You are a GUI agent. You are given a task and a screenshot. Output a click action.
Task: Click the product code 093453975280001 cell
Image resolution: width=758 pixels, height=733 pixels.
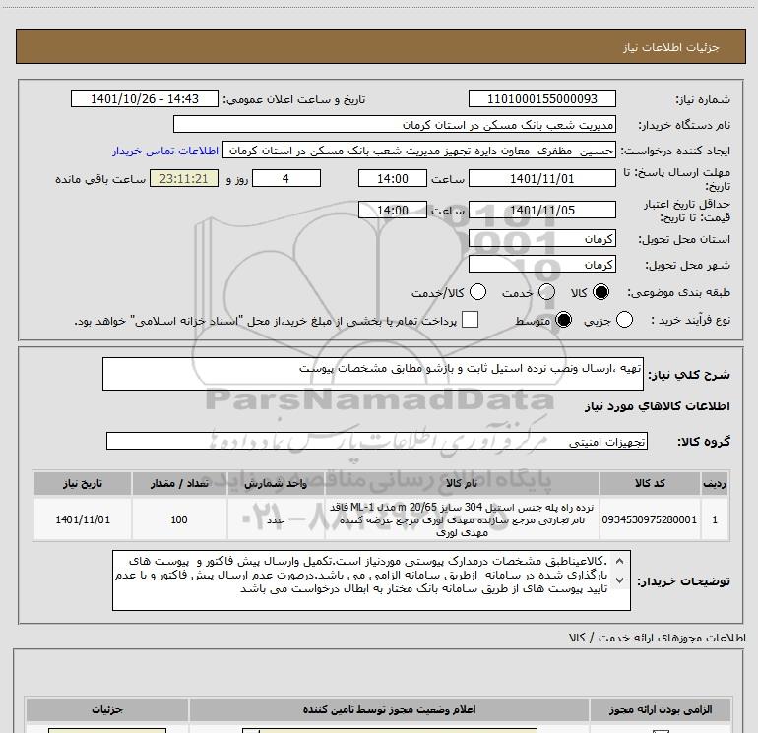650,519
